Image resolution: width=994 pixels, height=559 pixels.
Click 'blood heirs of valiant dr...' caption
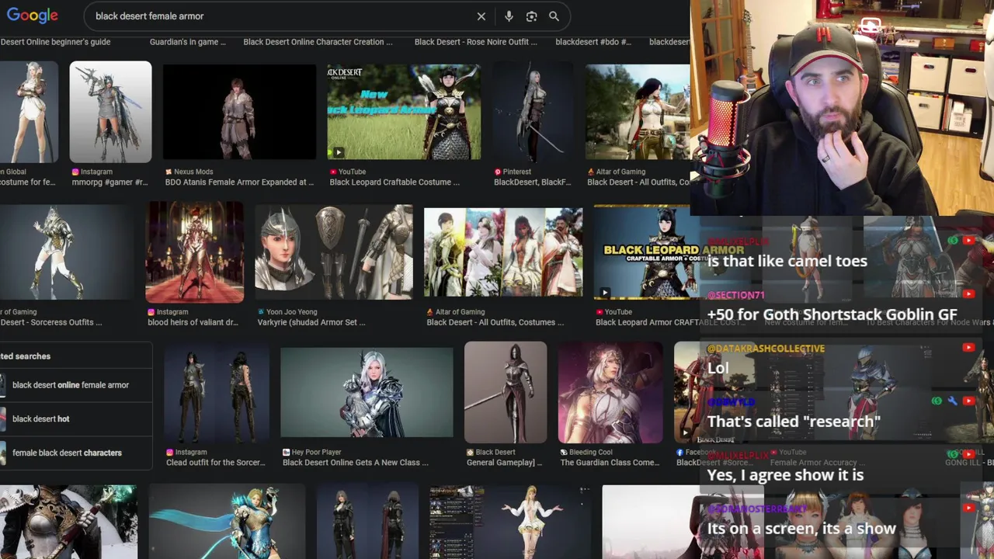(x=193, y=322)
